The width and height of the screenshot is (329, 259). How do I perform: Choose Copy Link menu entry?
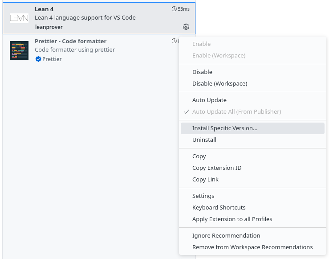click(252, 179)
